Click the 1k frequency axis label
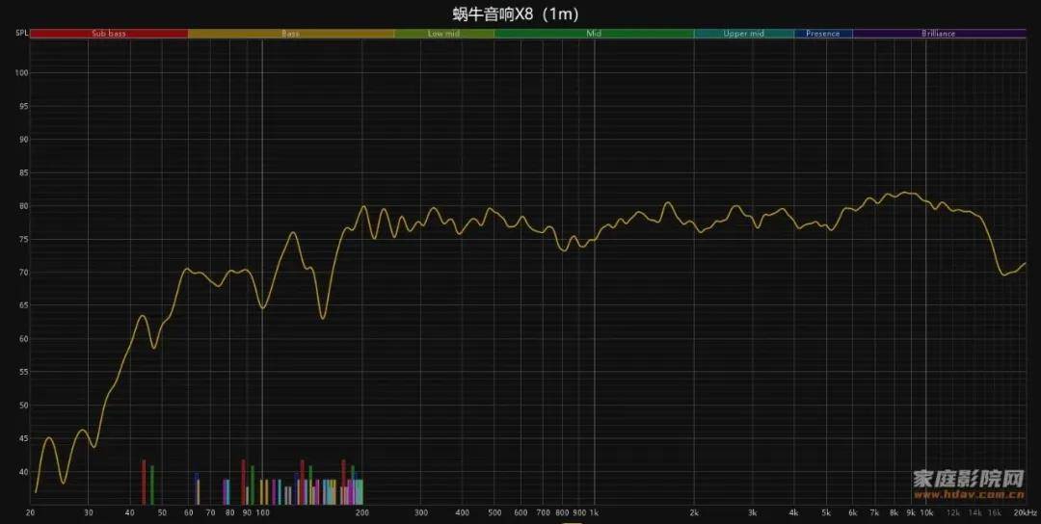Screen dimensions: 1041x524 [x=594, y=513]
